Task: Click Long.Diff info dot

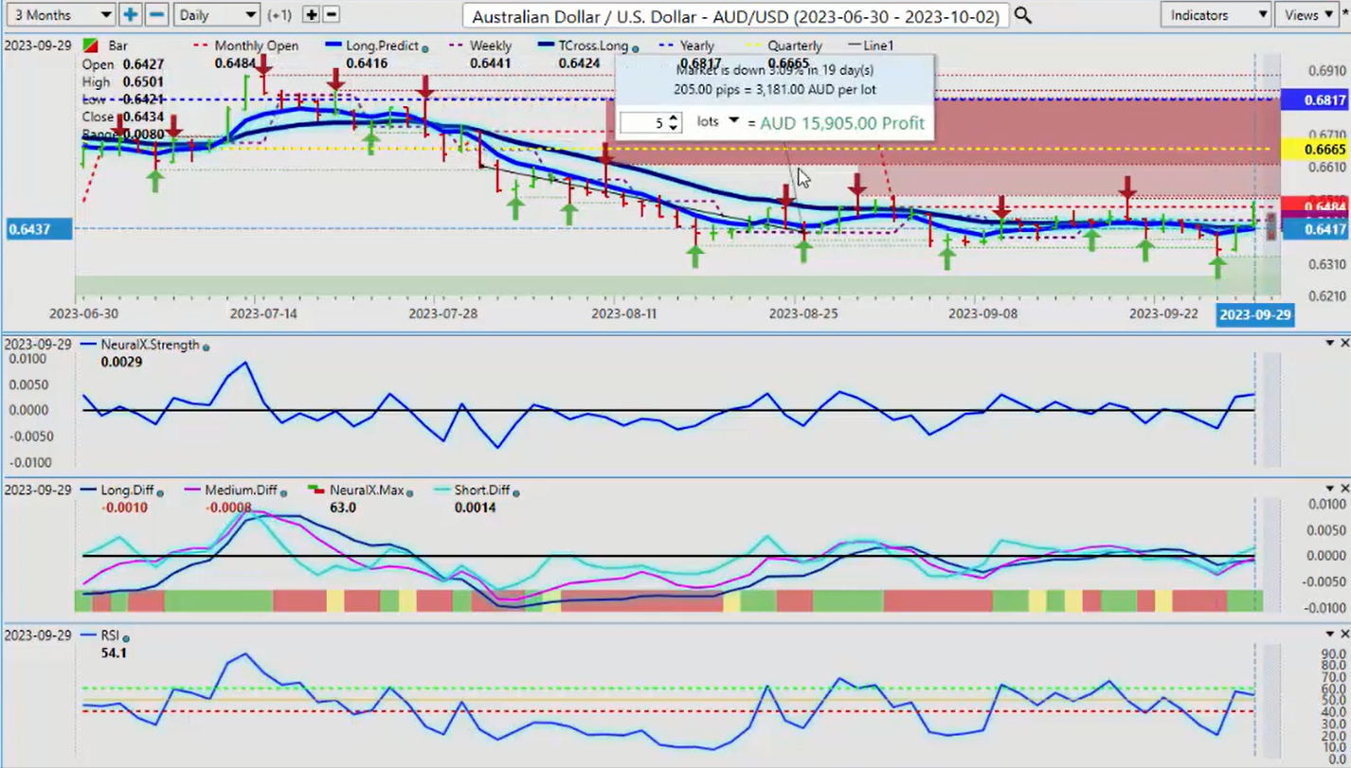Action: click(159, 492)
